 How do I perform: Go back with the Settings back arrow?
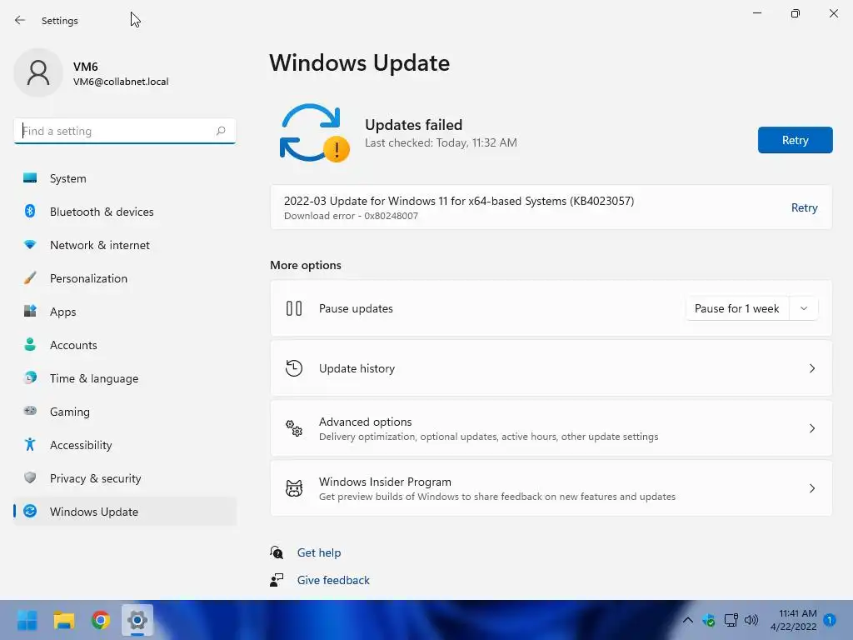(x=20, y=20)
